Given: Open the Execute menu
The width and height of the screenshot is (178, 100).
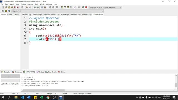Looking at the screenshot, I should (30, 4).
